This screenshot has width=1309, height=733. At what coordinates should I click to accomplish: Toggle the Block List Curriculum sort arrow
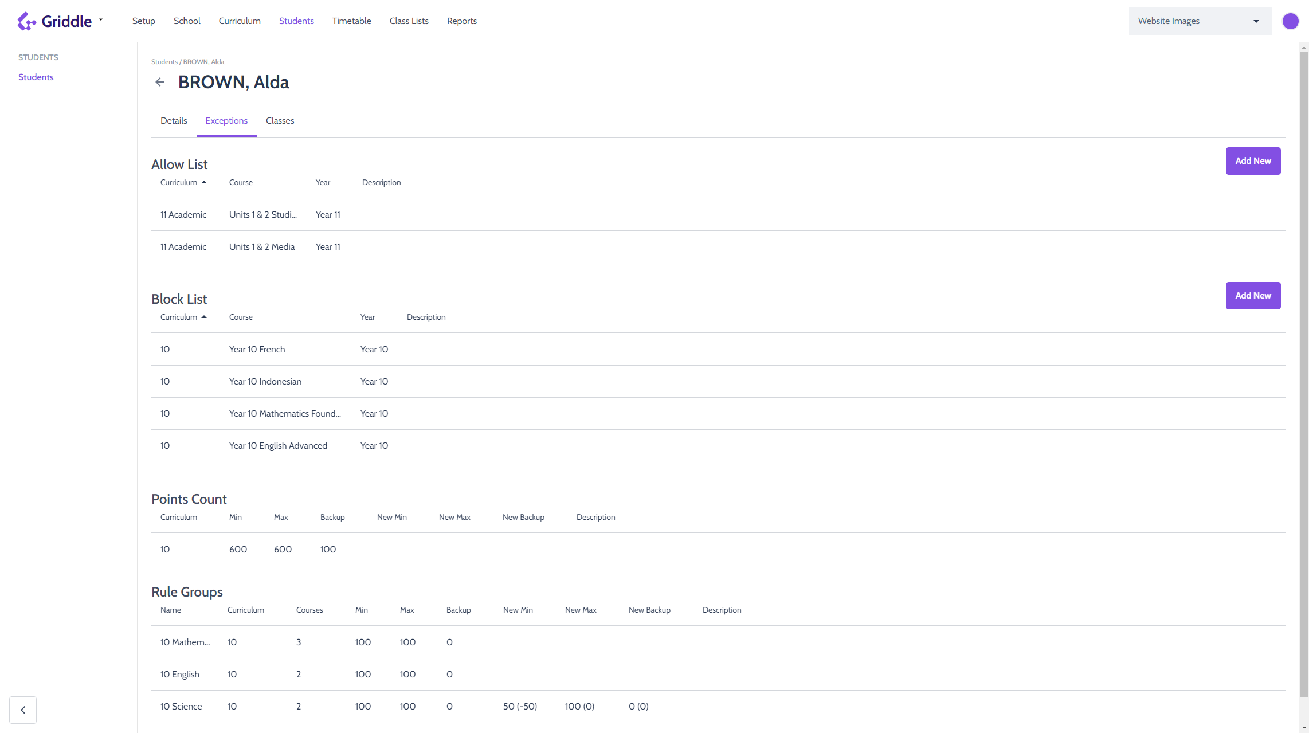click(x=203, y=317)
